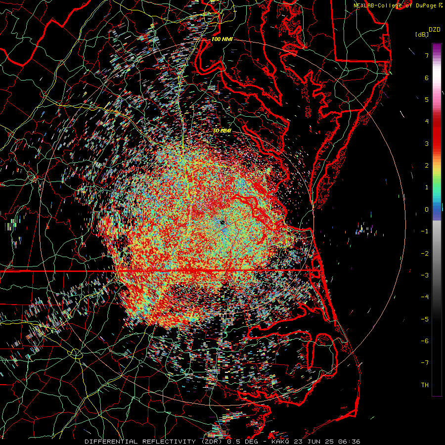
Task: Click the "TH" threshold label on scale
Action: point(425,385)
